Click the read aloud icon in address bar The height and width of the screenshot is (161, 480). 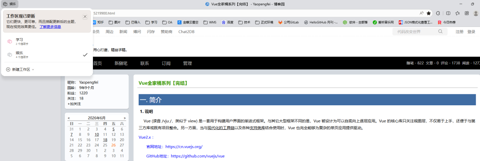(421, 13)
